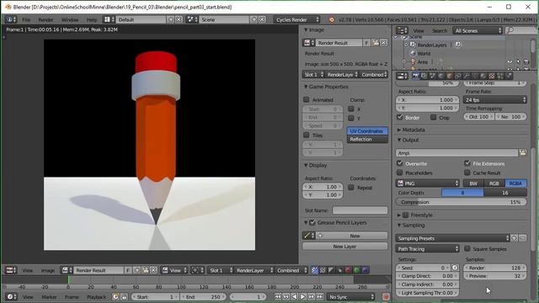Click the output path folder browse icon
Screen dimensions: 539x303
[522, 153]
